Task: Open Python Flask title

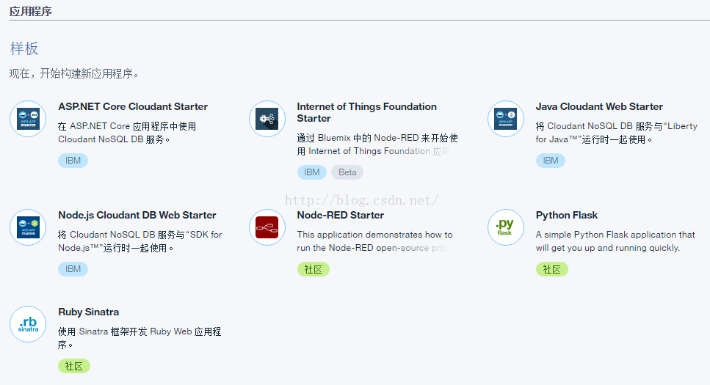Action: click(x=567, y=216)
